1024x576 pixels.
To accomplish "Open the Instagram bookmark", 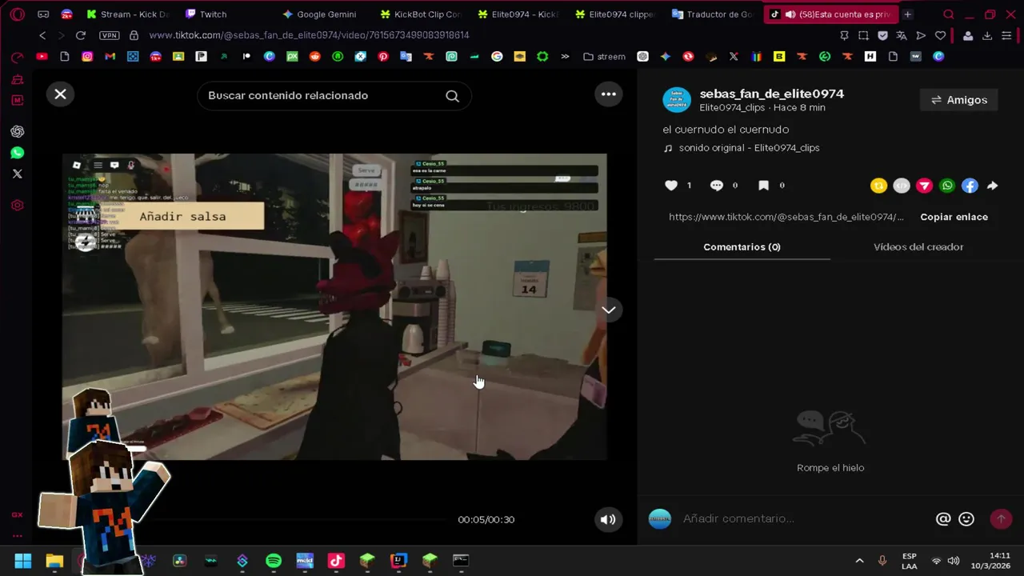I will (x=87, y=57).
